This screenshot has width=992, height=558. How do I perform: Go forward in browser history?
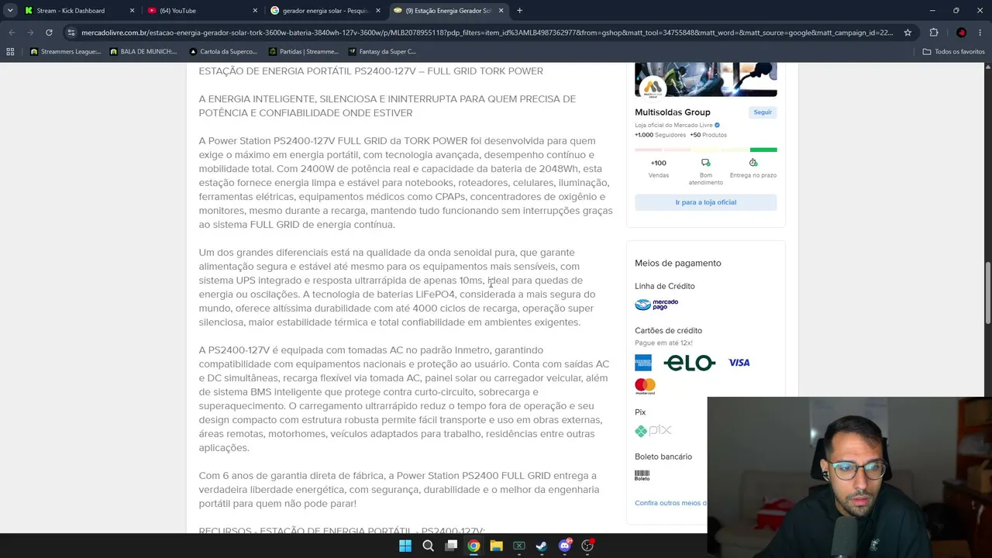30,33
